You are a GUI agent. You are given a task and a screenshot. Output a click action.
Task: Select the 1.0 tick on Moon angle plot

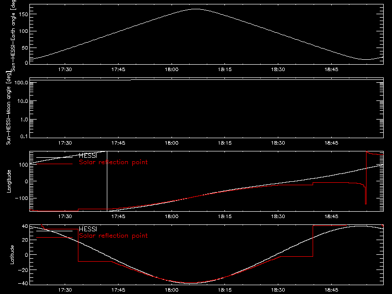(24, 120)
